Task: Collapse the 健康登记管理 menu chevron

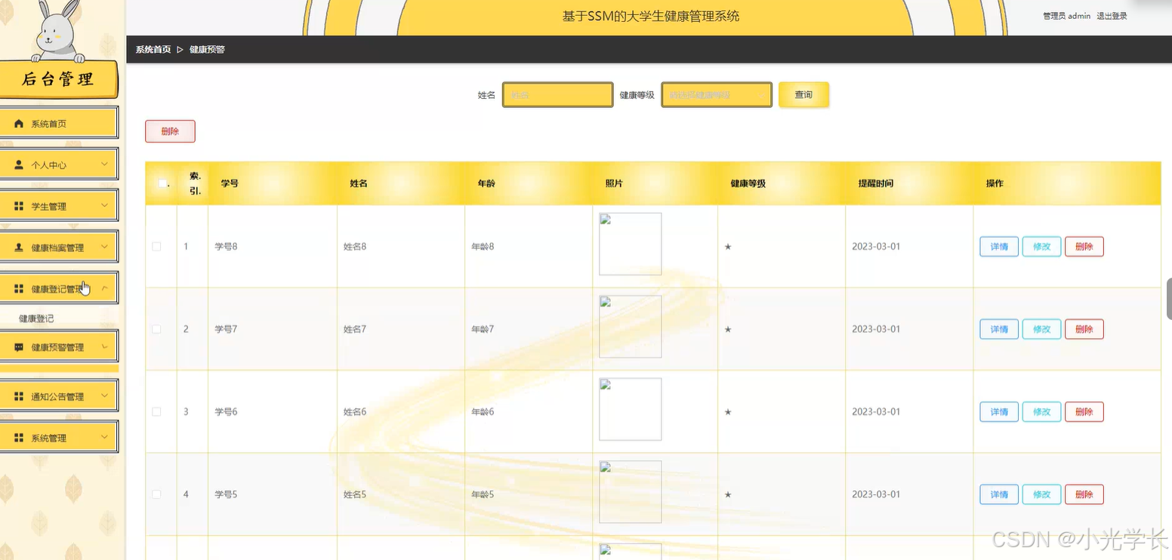Action: pyautogui.click(x=105, y=288)
